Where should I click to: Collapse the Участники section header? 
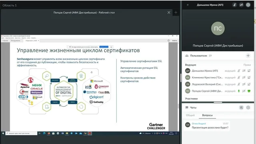[191, 99]
